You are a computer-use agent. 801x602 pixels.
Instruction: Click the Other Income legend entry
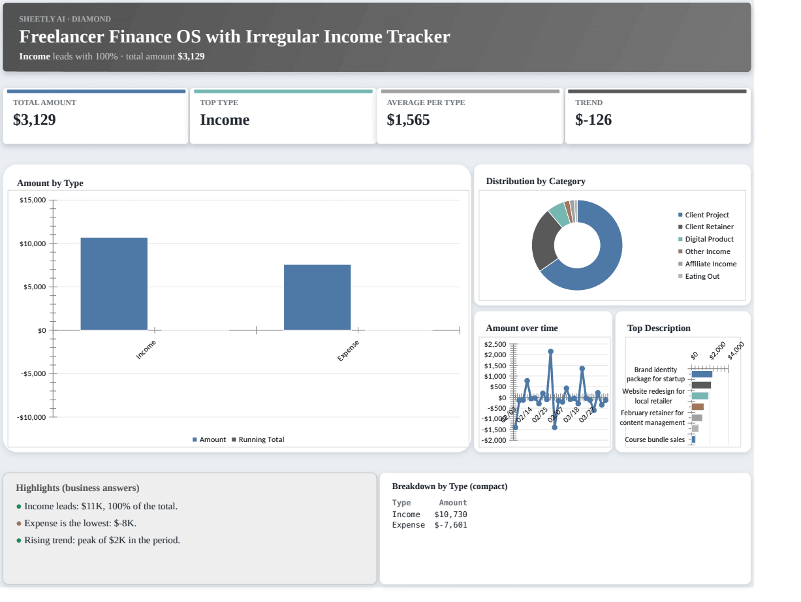(x=704, y=251)
